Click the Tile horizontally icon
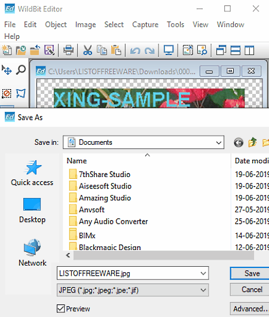 tap(236, 50)
